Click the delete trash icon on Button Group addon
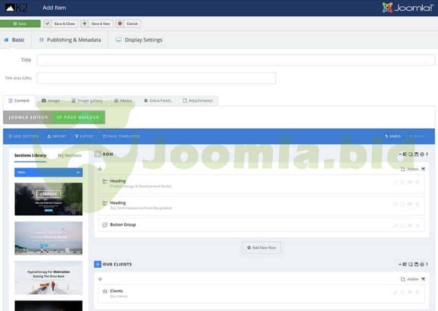Viewport: 438px width, 311px height. (417, 225)
